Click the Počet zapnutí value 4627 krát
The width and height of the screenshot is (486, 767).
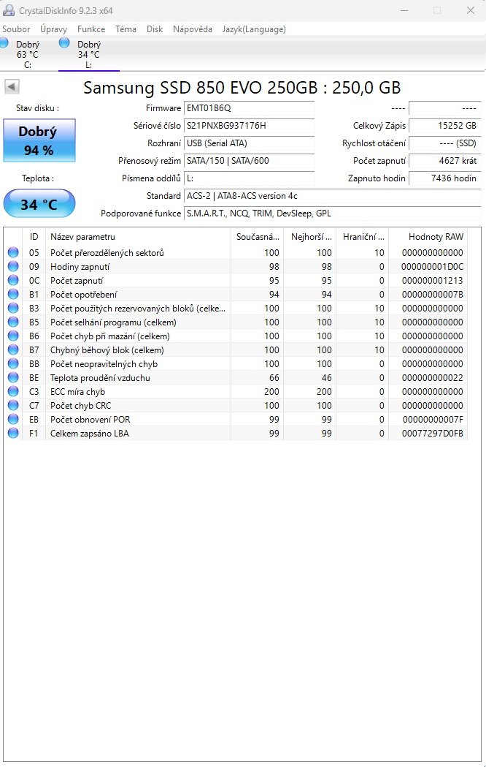coord(444,160)
